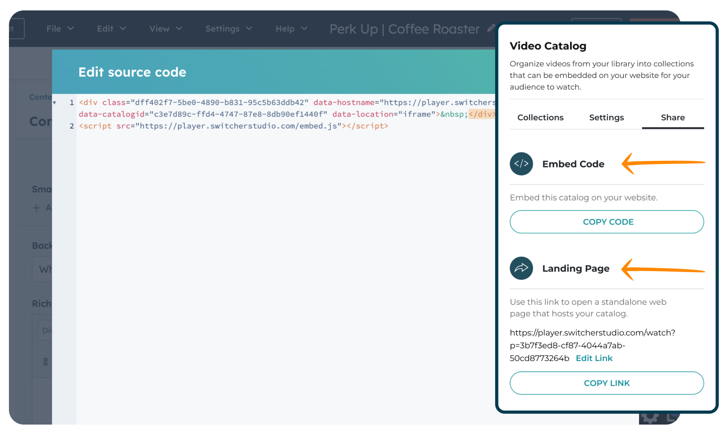
Task: Click the script tag on code line 2
Action: point(97,126)
